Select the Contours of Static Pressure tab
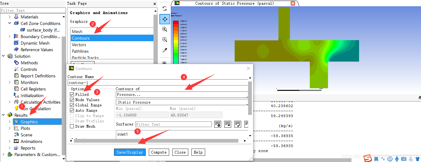The image size is (421, 162). coord(235,3)
